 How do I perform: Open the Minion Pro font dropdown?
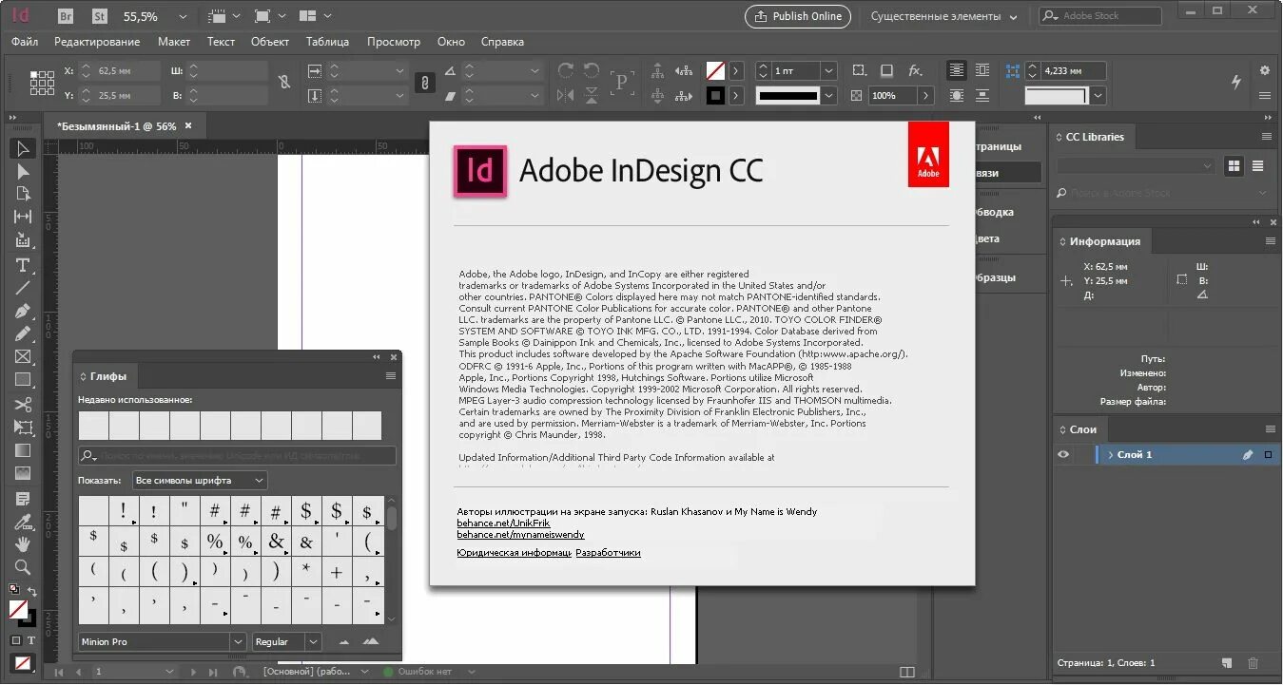pyautogui.click(x=160, y=641)
